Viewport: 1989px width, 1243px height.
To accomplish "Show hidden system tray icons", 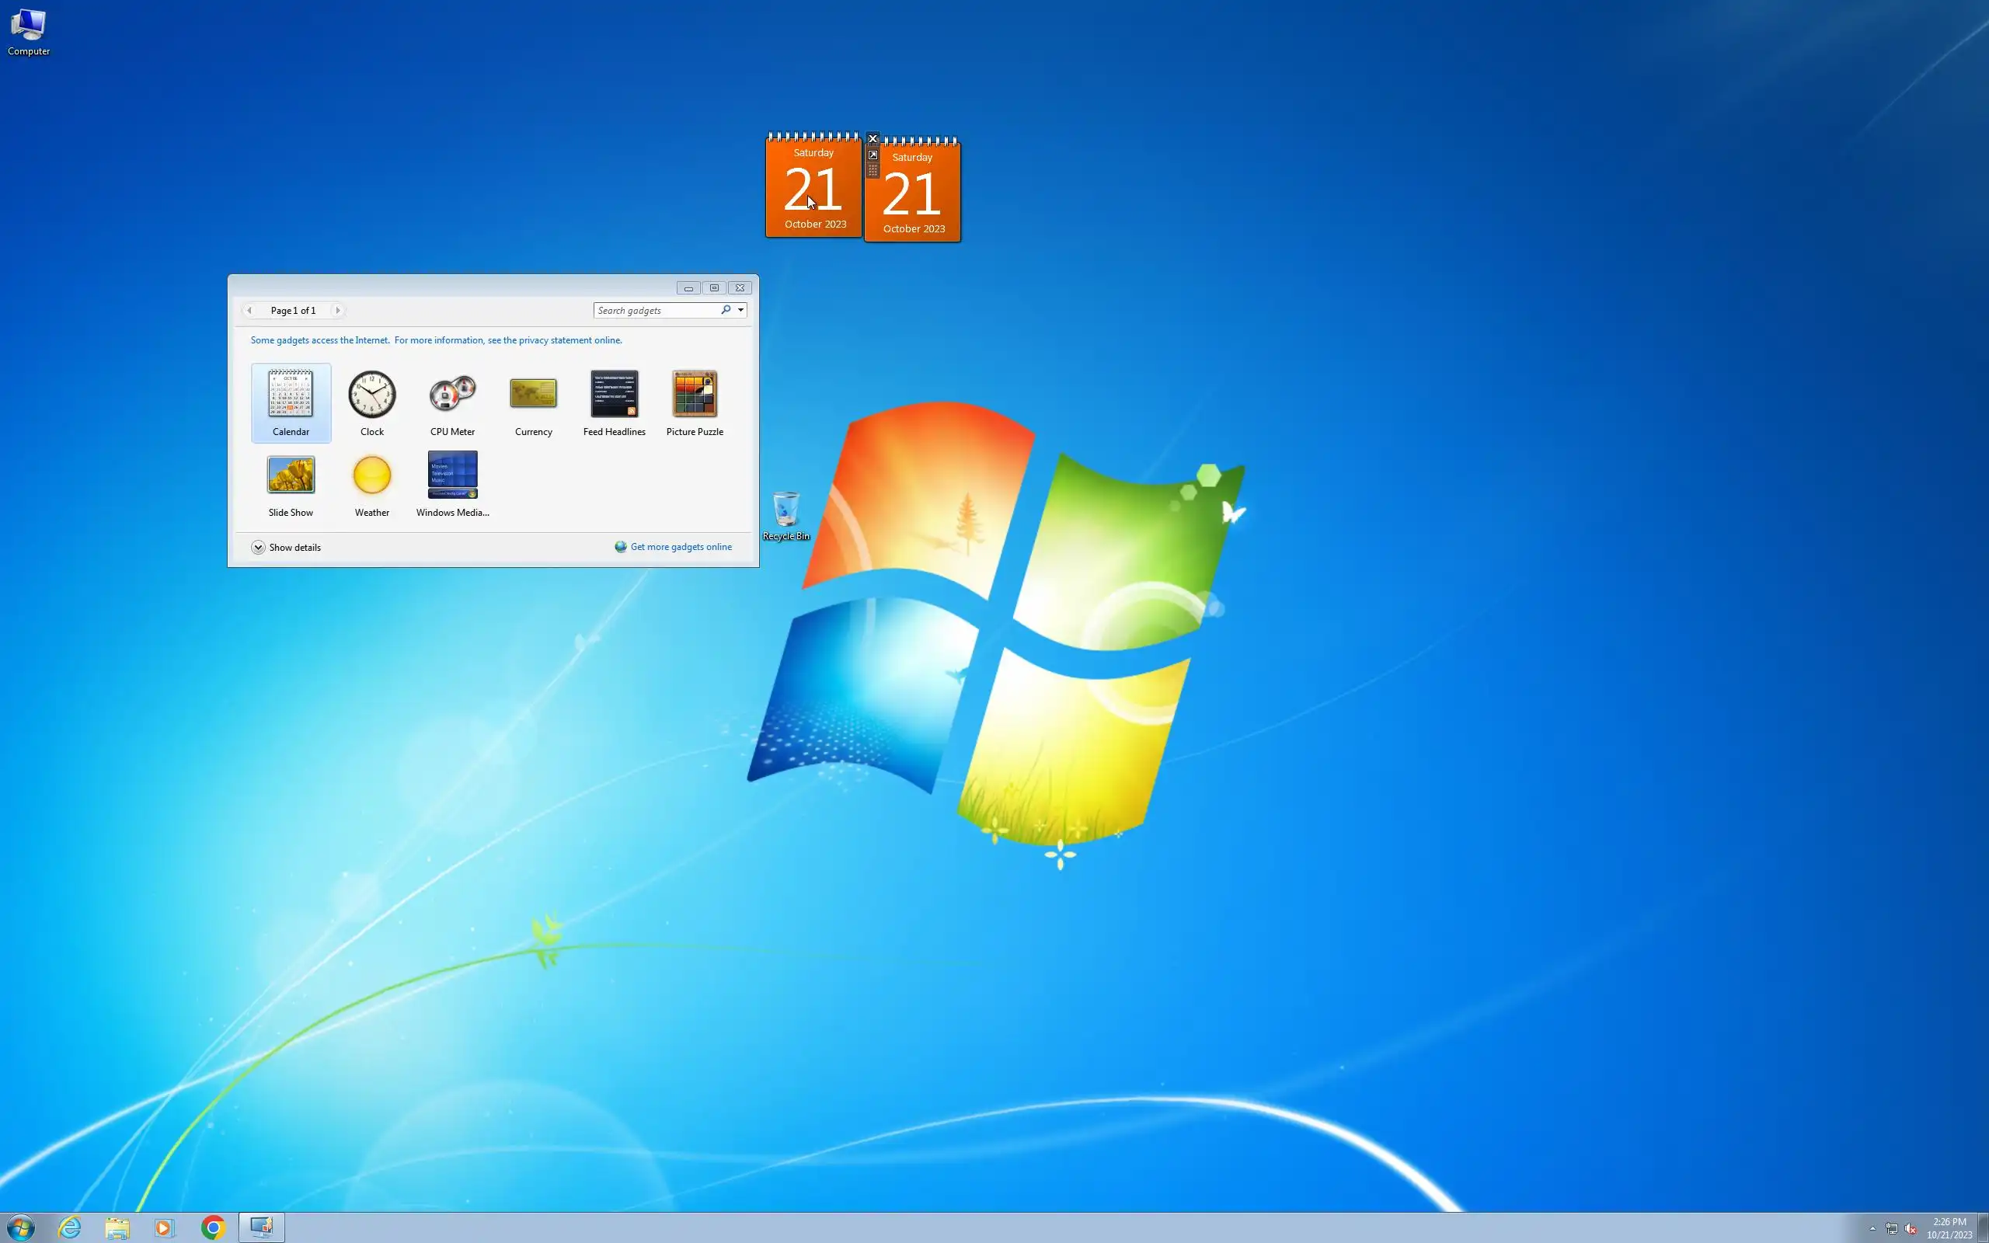I will click(1872, 1228).
